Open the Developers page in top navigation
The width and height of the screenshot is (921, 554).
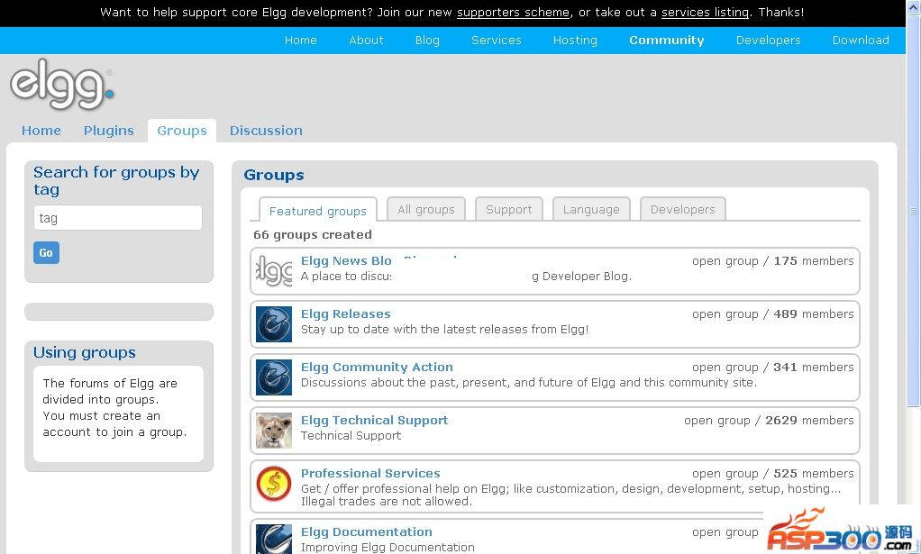click(x=769, y=40)
